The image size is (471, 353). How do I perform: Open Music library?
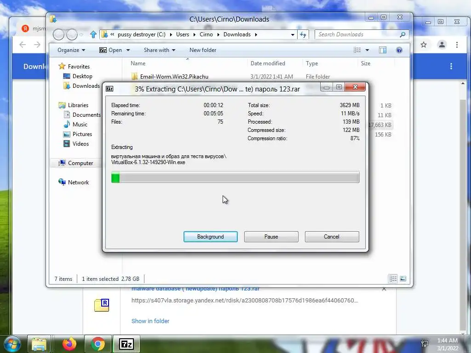coord(80,124)
